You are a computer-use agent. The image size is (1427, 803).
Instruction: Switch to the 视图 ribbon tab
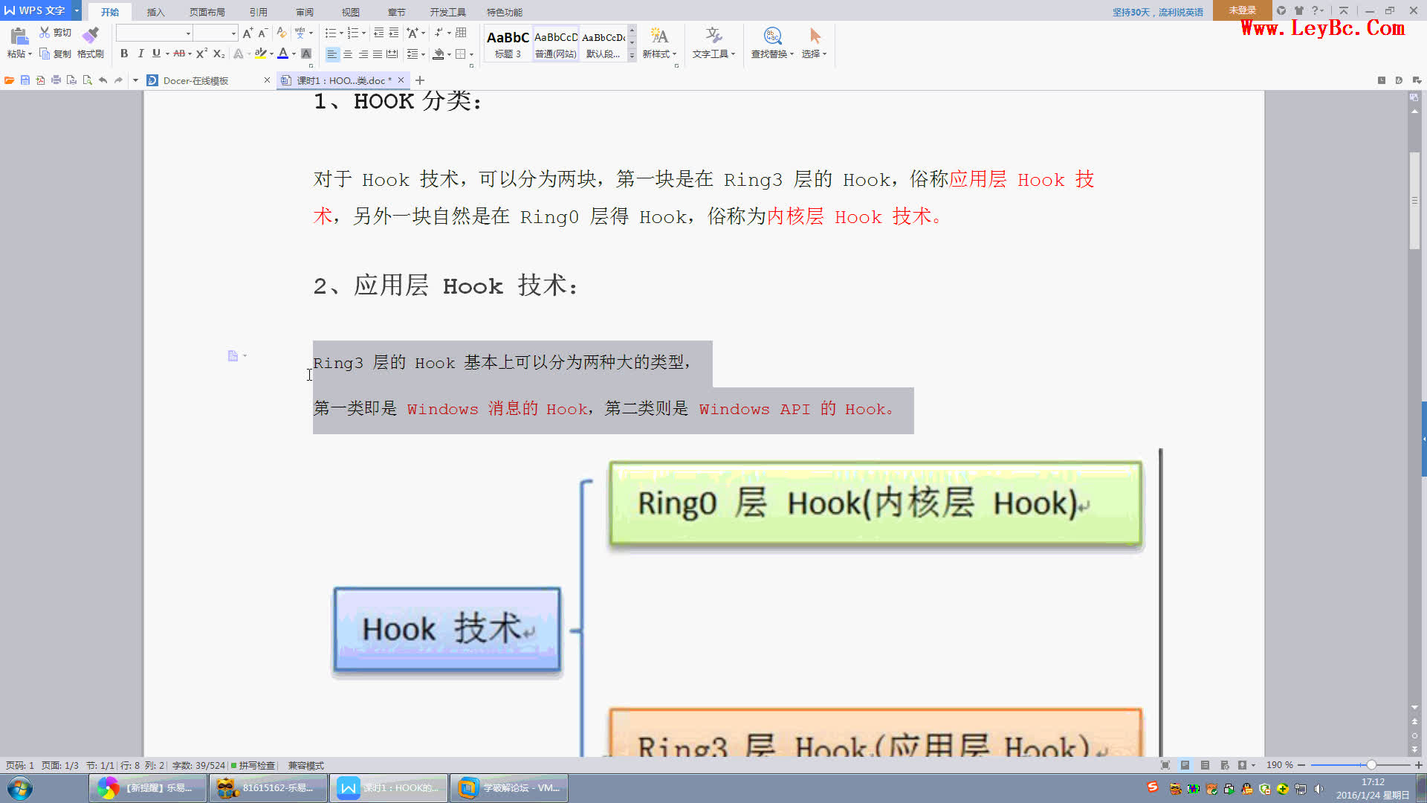350,12
